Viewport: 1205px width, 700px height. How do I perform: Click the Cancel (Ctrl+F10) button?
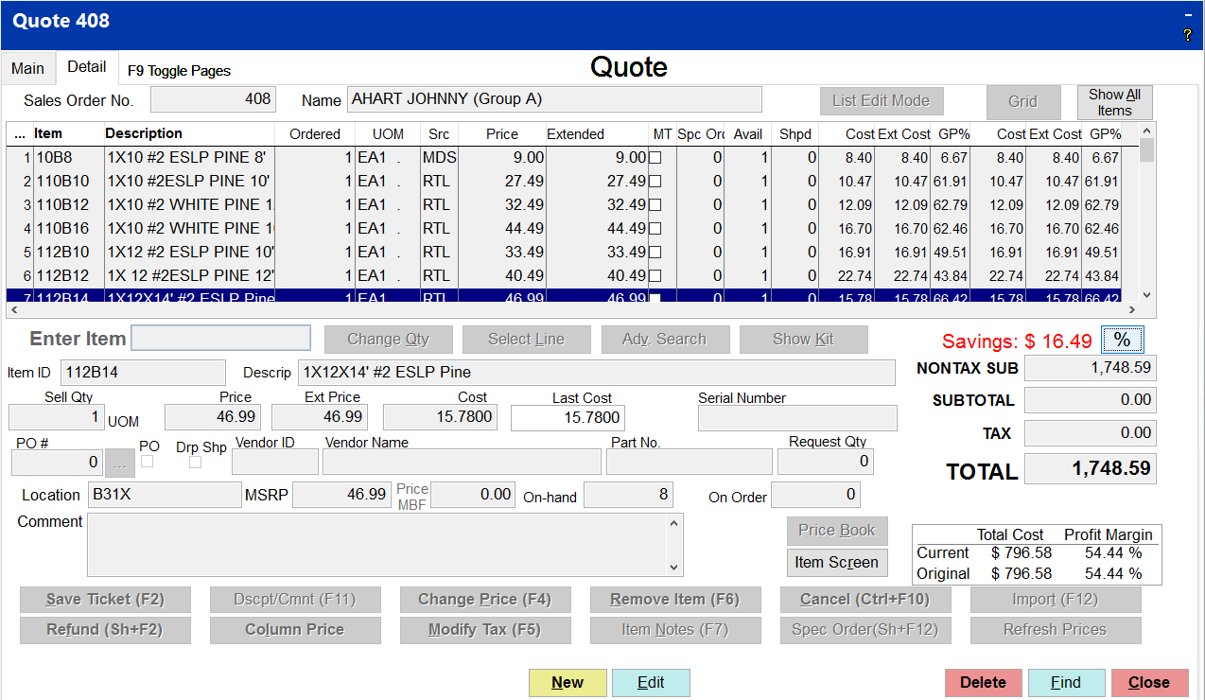pos(865,600)
